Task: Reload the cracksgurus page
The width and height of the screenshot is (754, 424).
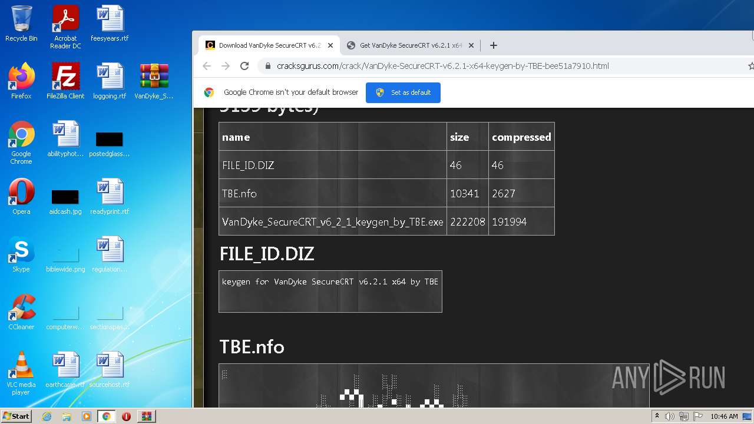Action: [x=244, y=66]
